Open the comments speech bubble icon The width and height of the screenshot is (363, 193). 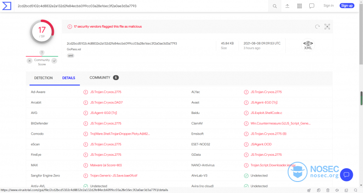pos(312,6)
